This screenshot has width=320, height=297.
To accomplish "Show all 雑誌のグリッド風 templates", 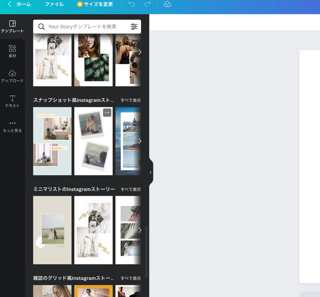I will coord(130,278).
